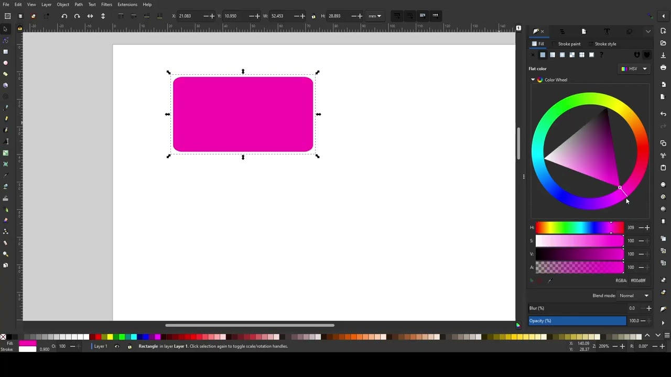Select the 3D Box tool

[5, 85]
